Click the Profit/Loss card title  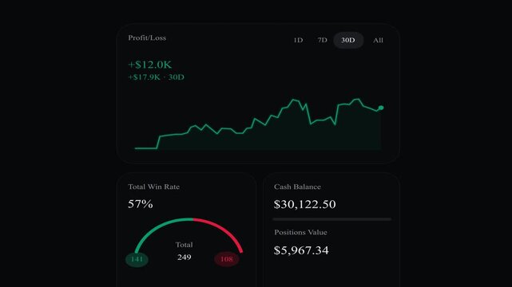pos(147,37)
